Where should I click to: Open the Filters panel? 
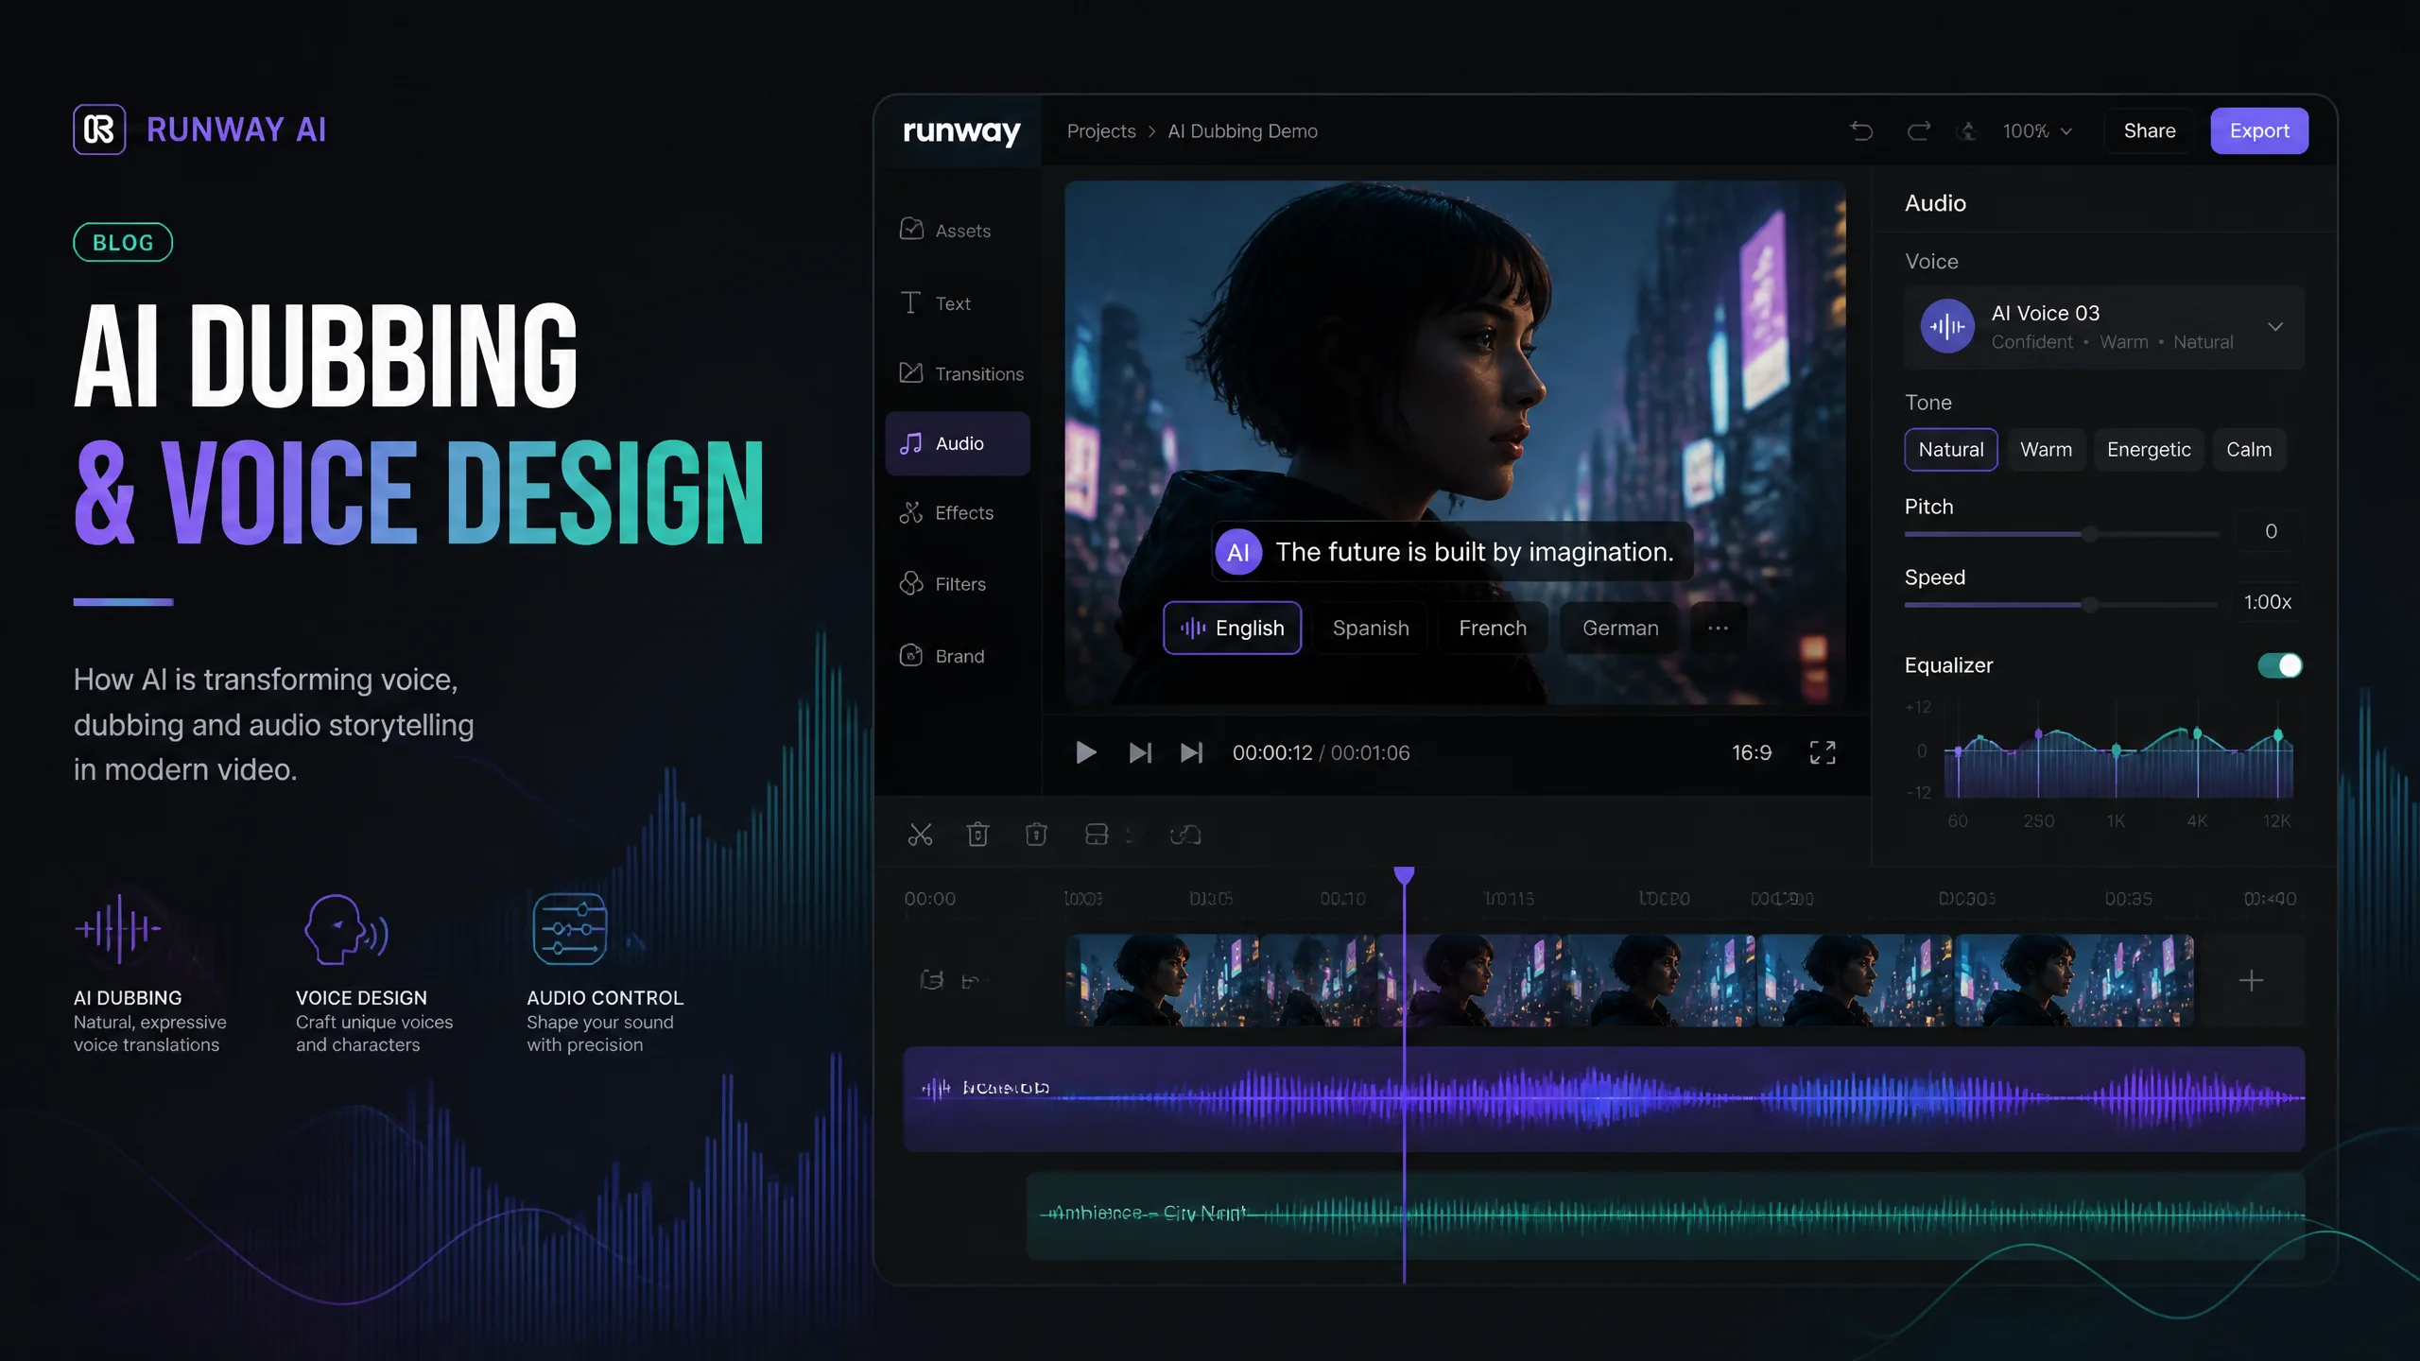(x=958, y=584)
